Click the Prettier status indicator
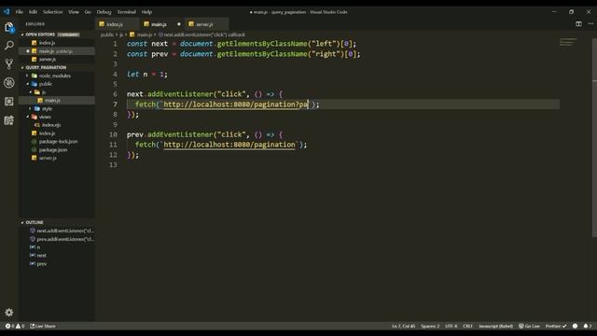Viewport: 597px width, 336px height. click(556, 326)
